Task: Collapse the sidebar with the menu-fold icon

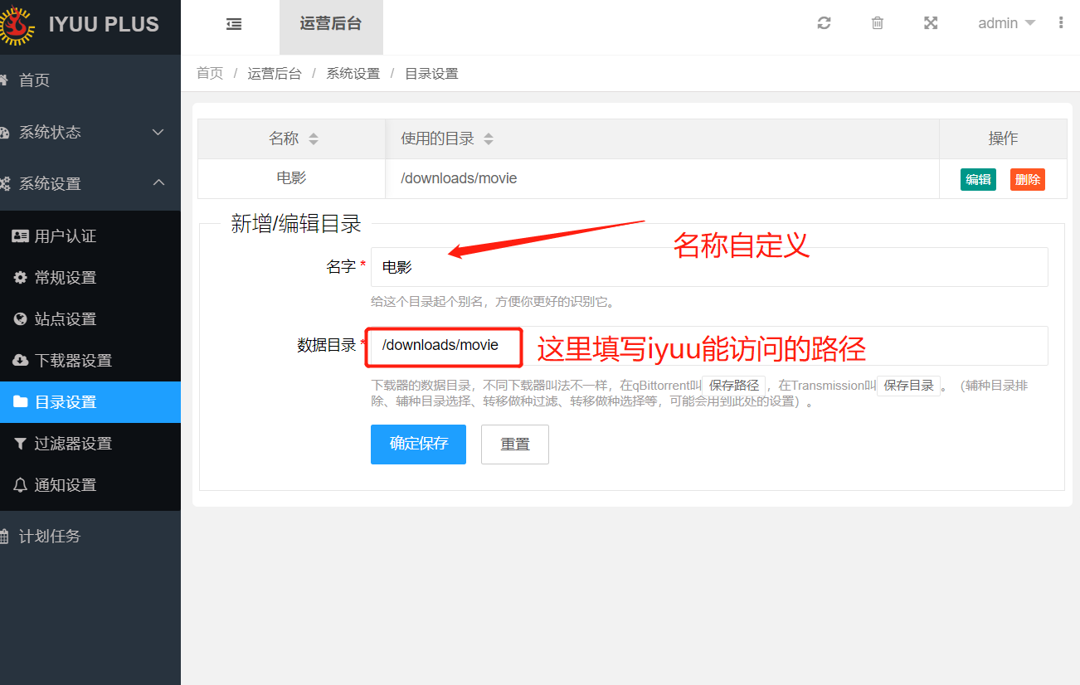Action: point(234,24)
